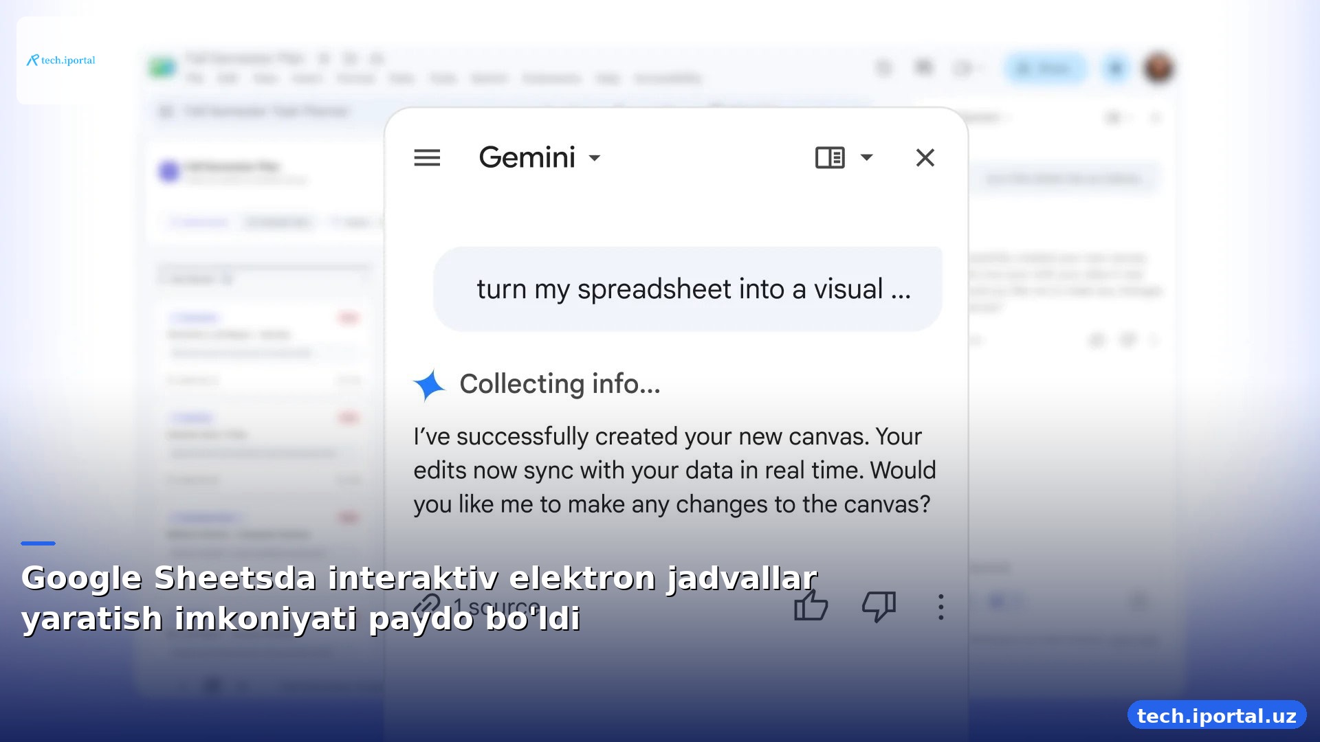Viewport: 1320px width, 742px height.
Task: Open the attached source paperclip icon
Action: pos(427,607)
